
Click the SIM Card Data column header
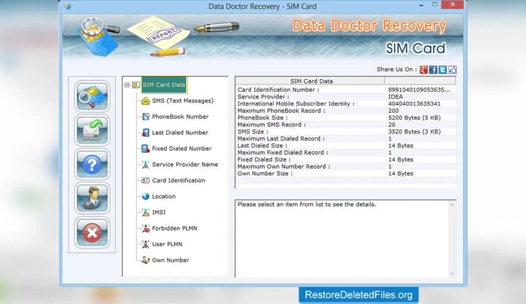[x=310, y=81]
